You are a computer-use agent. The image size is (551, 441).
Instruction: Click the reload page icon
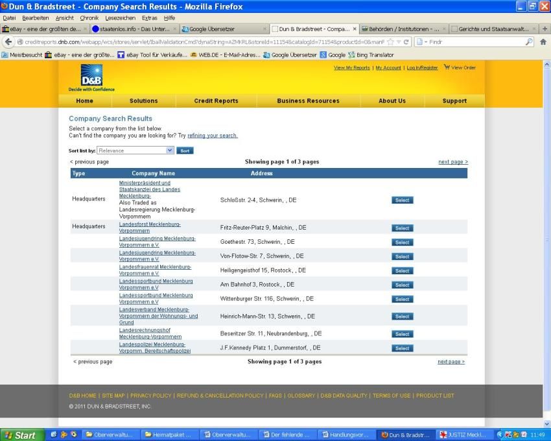[x=406, y=42]
